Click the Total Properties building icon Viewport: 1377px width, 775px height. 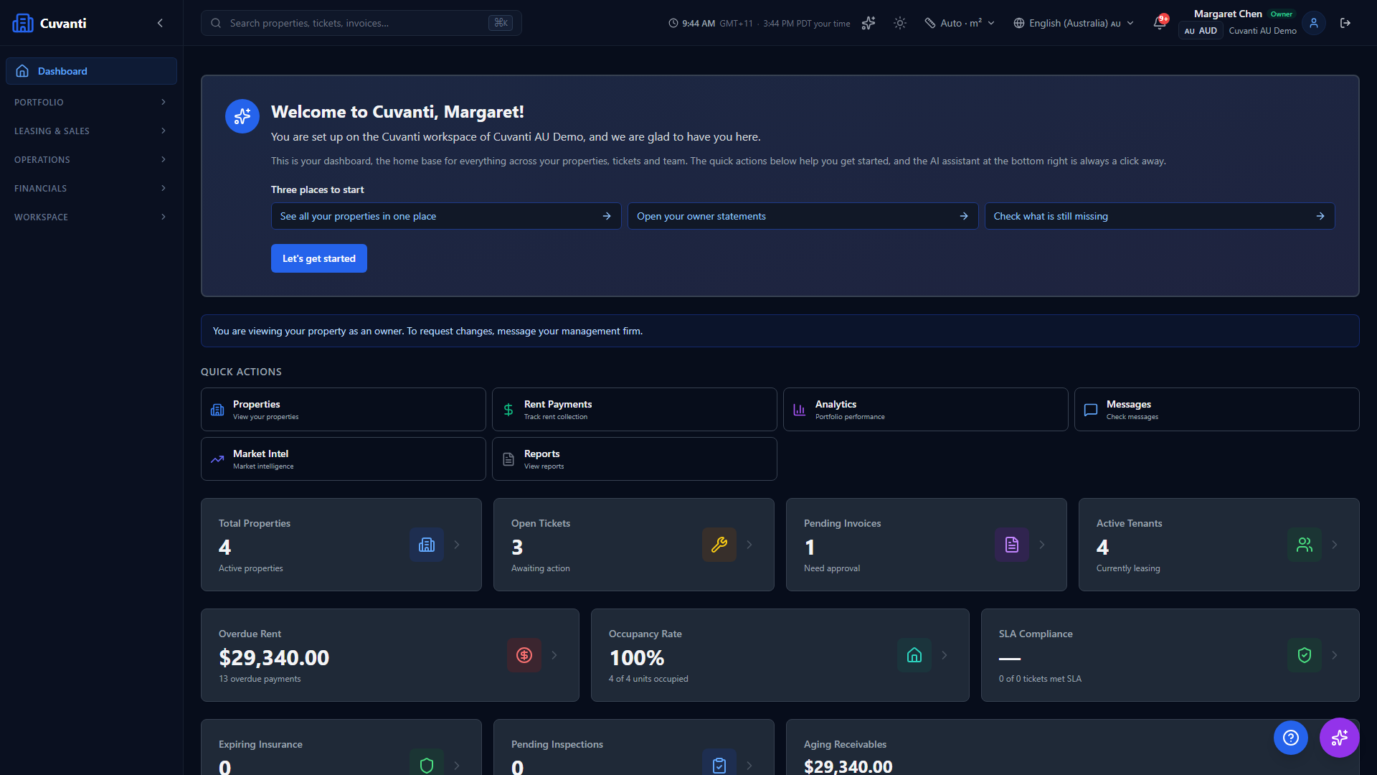427,545
